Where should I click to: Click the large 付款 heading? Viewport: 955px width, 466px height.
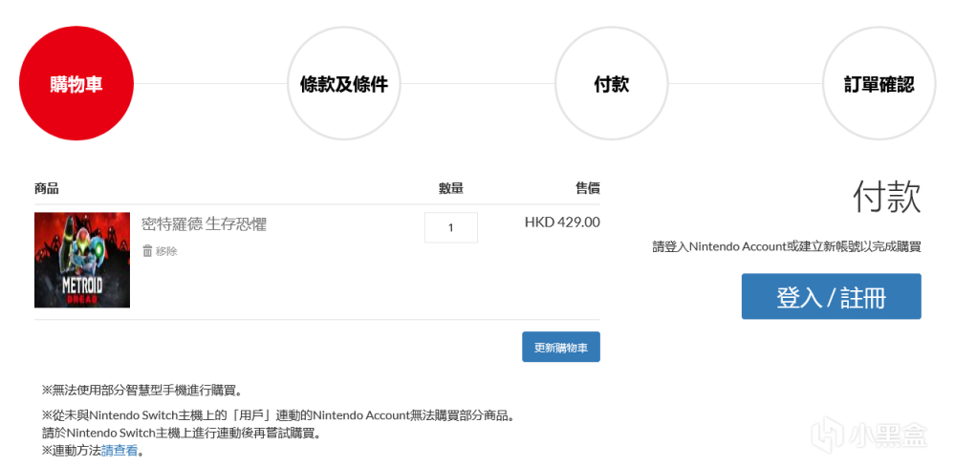887,196
